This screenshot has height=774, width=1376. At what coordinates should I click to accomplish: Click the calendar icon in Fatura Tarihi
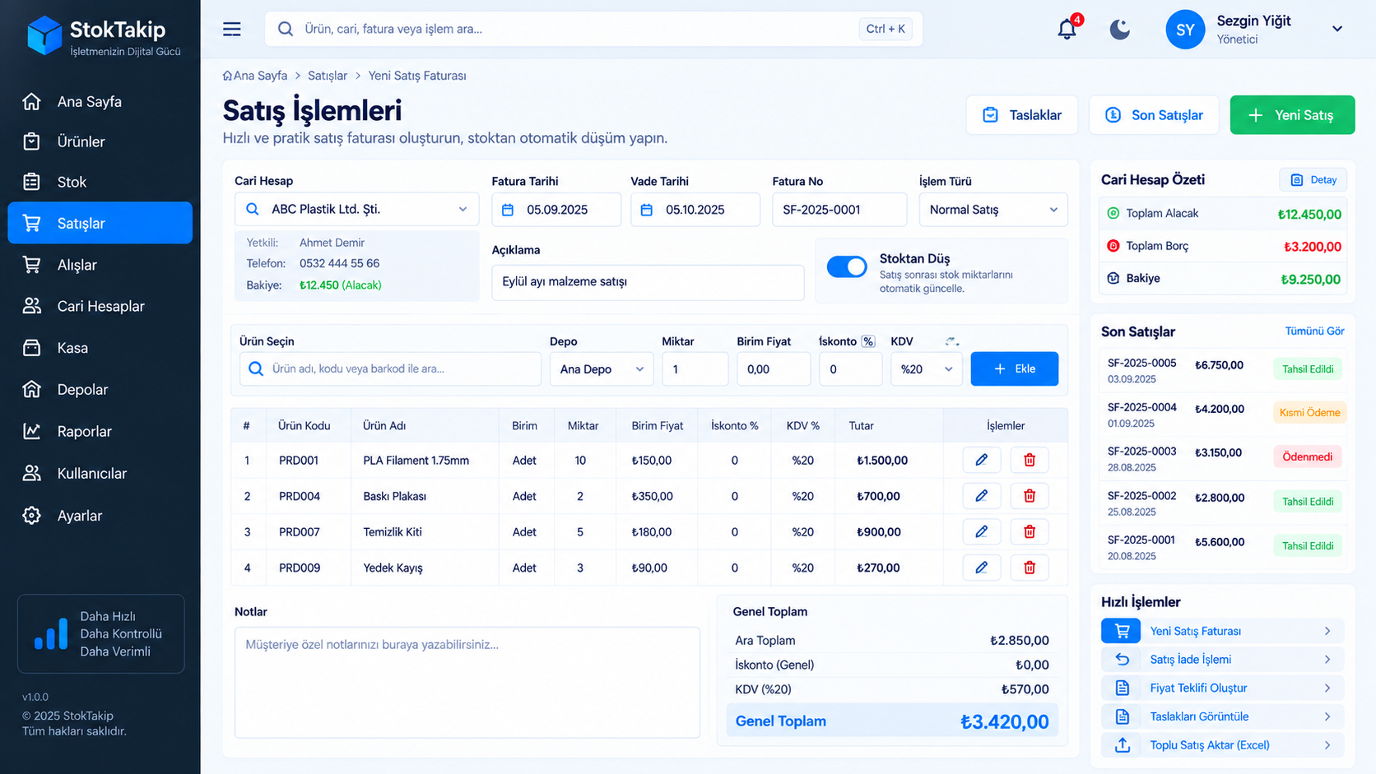[x=508, y=210]
